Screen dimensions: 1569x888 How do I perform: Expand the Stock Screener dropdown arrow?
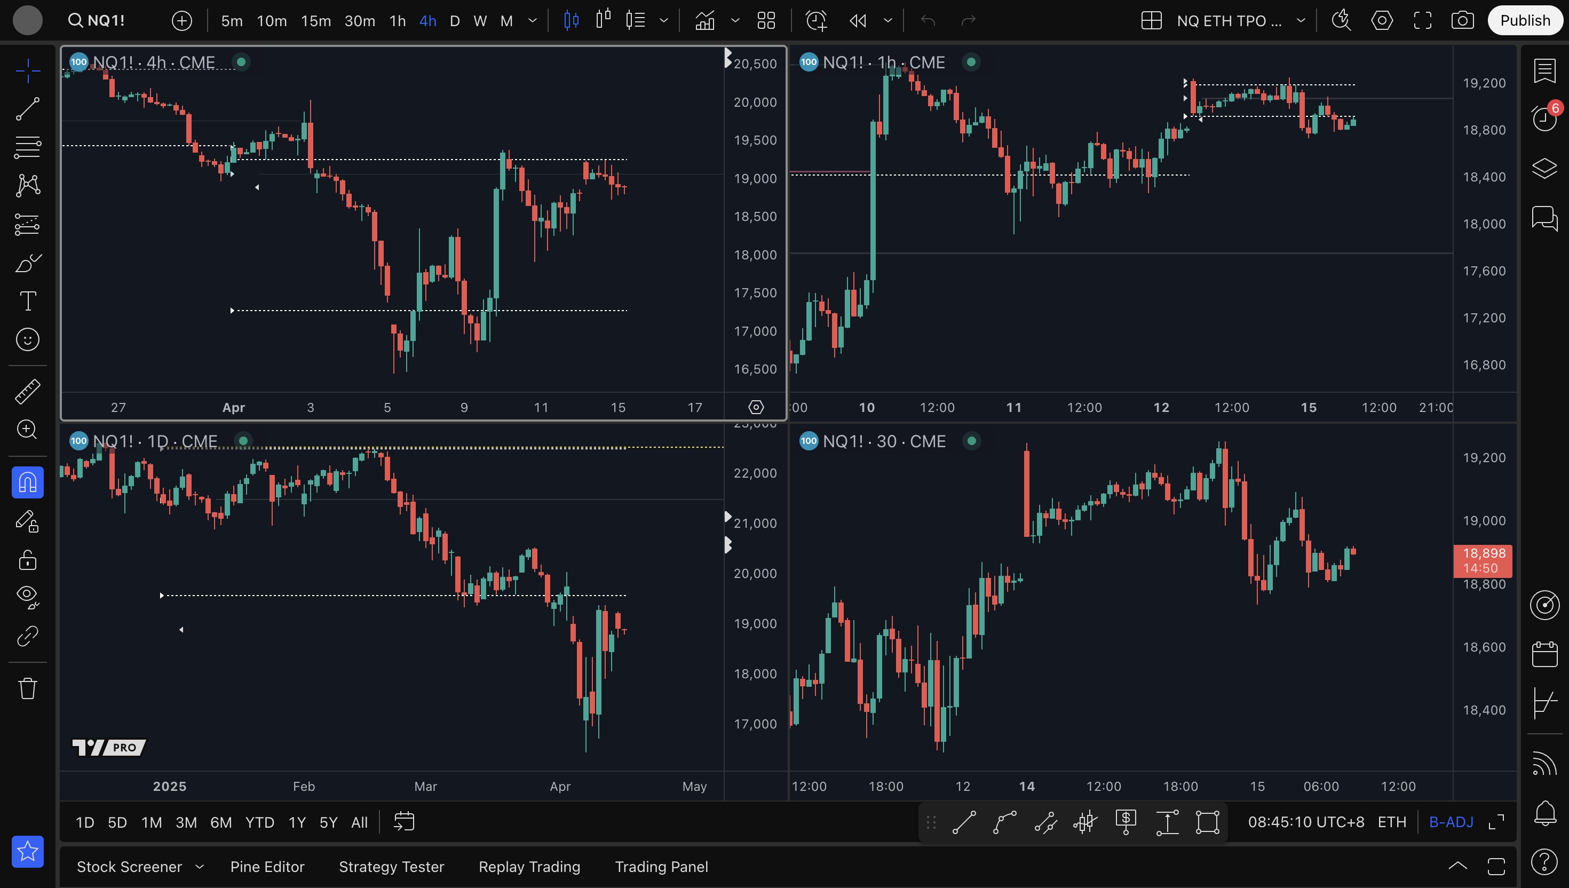pyautogui.click(x=200, y=867)
